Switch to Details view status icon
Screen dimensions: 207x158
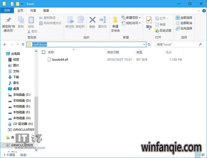[x=198, y=155]
